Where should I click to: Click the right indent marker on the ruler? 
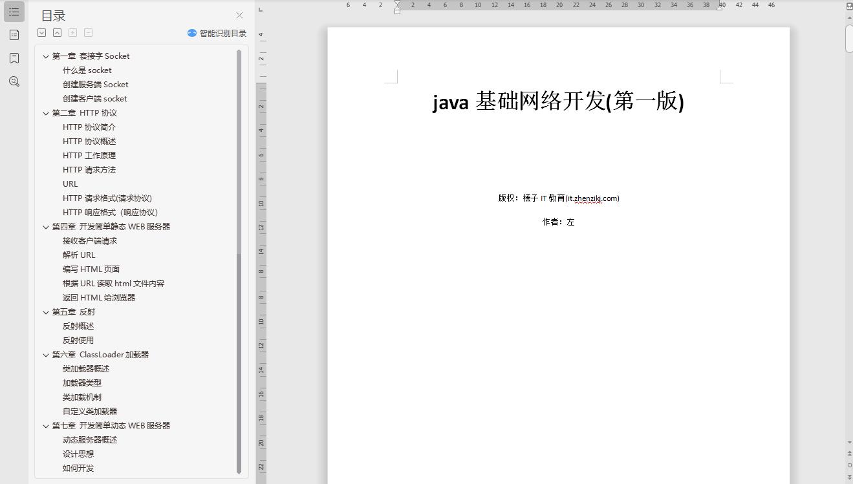point(719,8)
